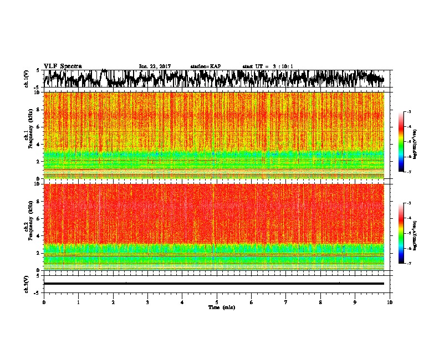Click the ch.1 color scale bar
Image resolution: width=439 pixels, height=339 pixels.
(401, 142)
